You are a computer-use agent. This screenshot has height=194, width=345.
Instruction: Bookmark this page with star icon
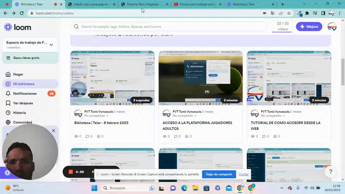pyautogui.click(x=289, y=13)
